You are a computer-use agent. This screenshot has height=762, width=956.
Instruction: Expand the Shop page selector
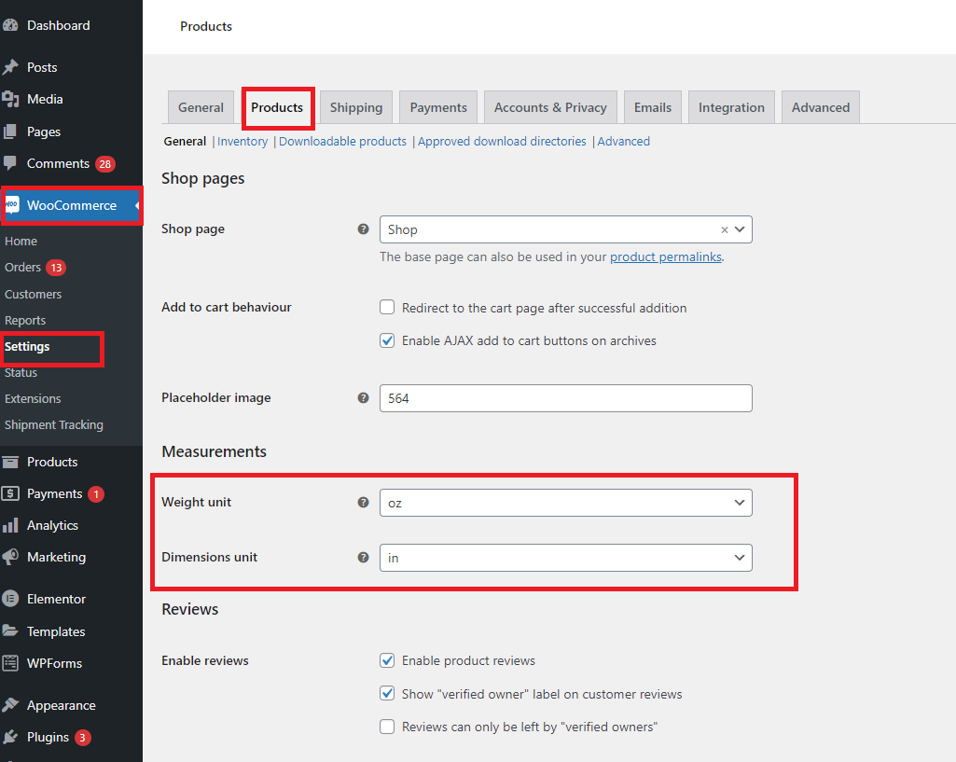coord(739,229)
